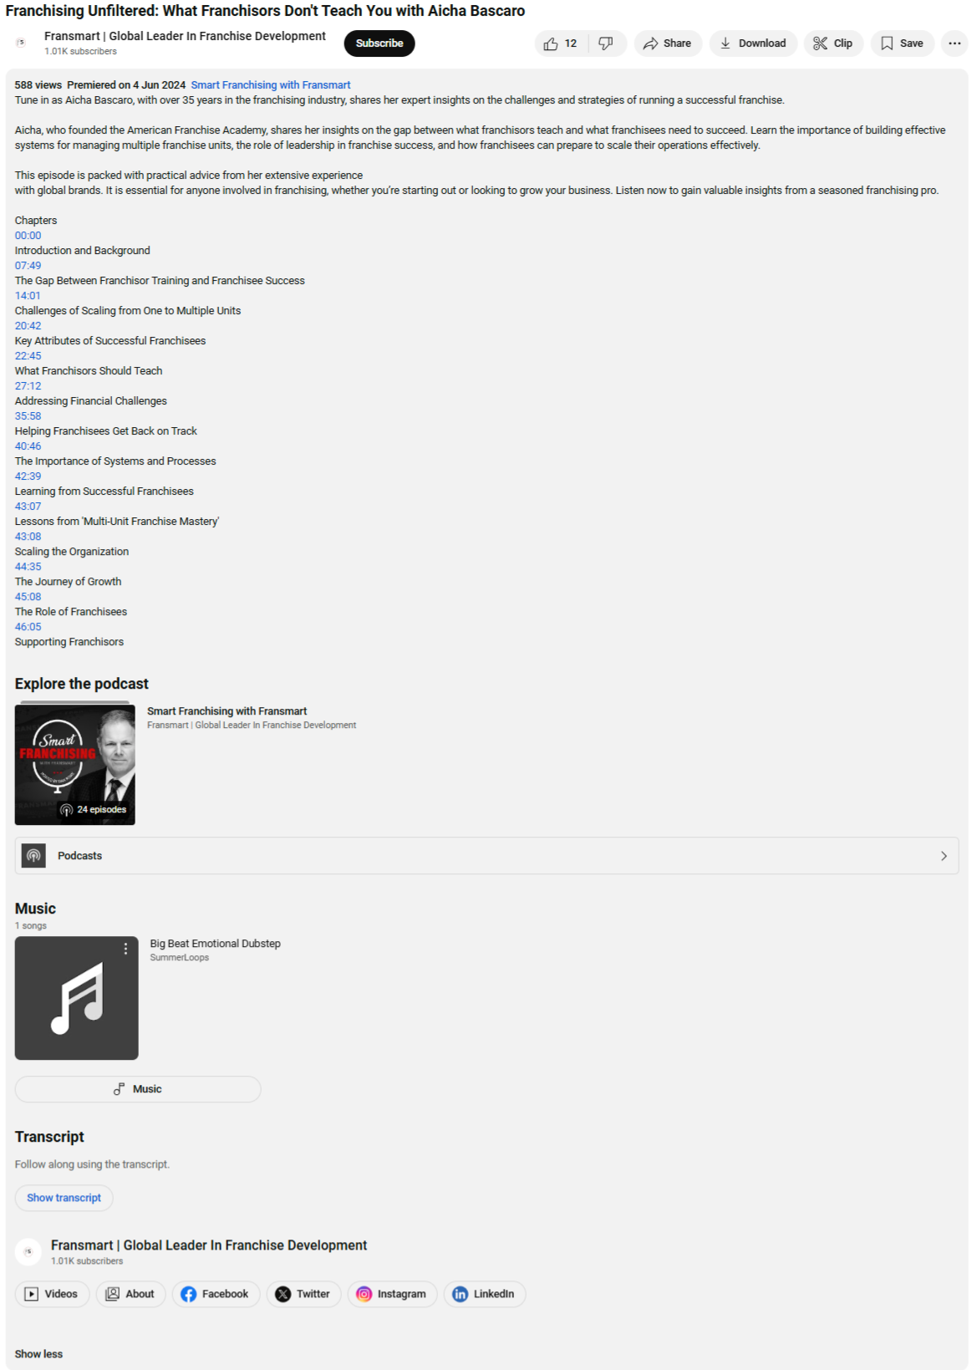This screenshot has width=972, height=1370.
Task: Jump to chapter timestamp 27:12
Action: tap(28, 386)
